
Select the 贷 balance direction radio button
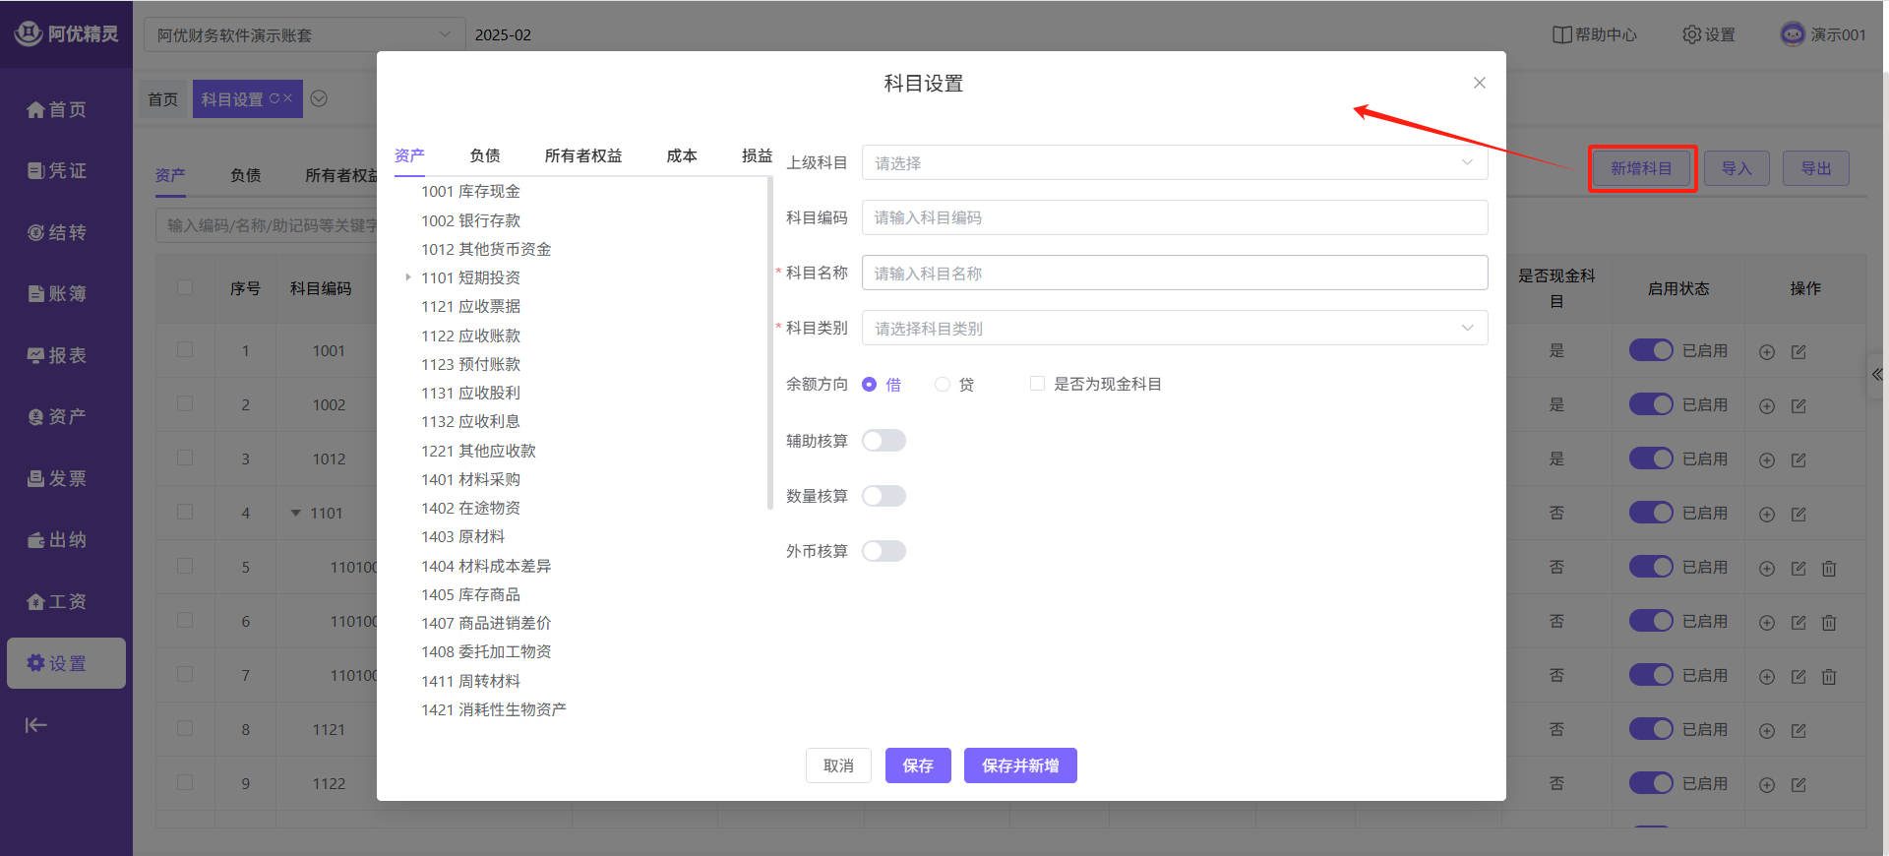[x=943, y=385]
